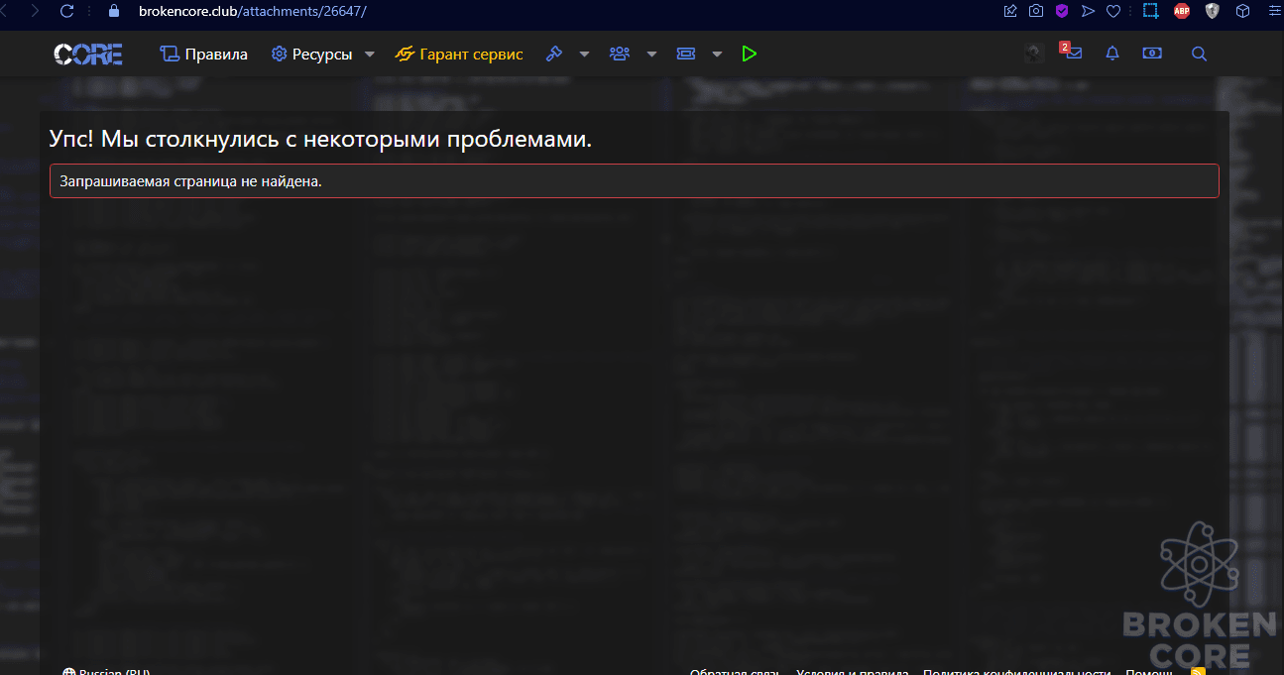Open the Помощь footer link

[1149, 671]
